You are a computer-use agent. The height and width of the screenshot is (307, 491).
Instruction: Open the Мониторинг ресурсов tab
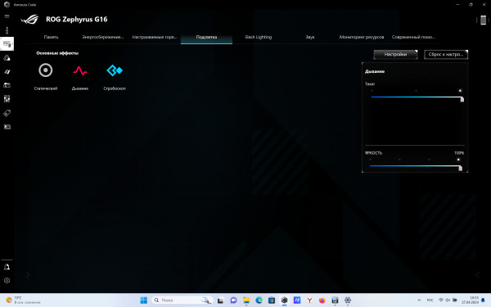(362, 37)
